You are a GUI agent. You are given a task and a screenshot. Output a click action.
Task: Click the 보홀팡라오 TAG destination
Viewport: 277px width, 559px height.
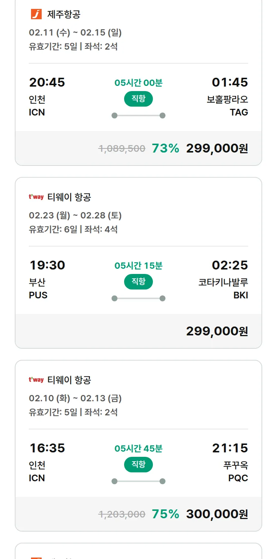click(227, 106)
